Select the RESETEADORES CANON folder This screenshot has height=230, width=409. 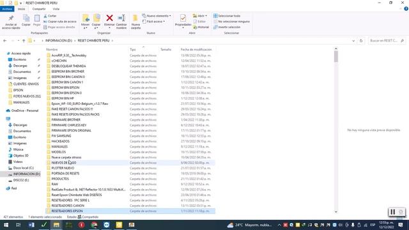click(x=68, y=206)
